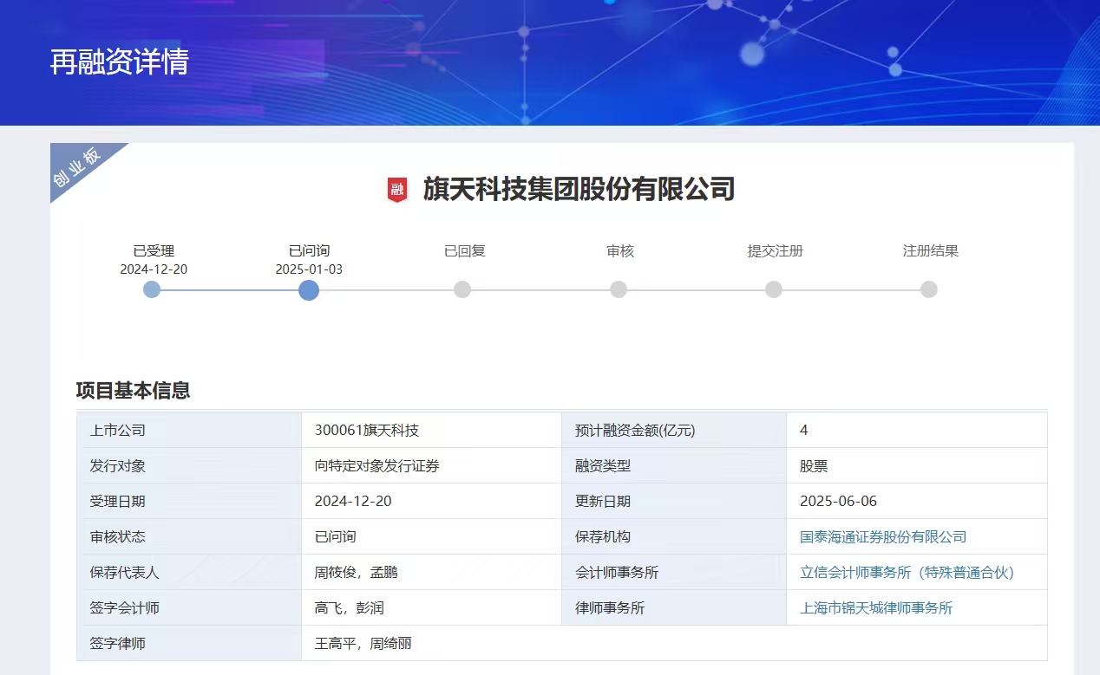The height and width of the screenshot is (675, 1100).
Task: Open the 立信会计师事务所（特殊普通合伙） link
Action: tap(907, 573)
